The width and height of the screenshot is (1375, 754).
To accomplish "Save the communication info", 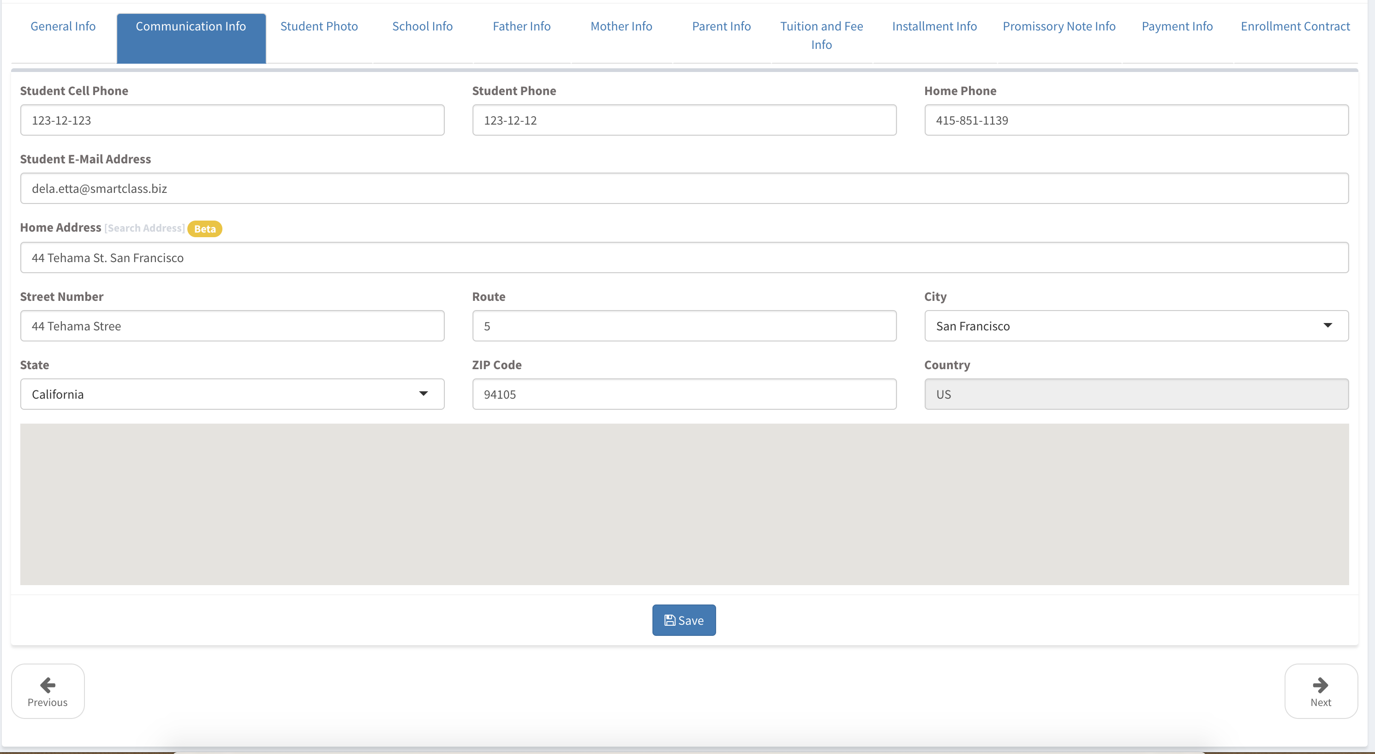I will 684,620.
